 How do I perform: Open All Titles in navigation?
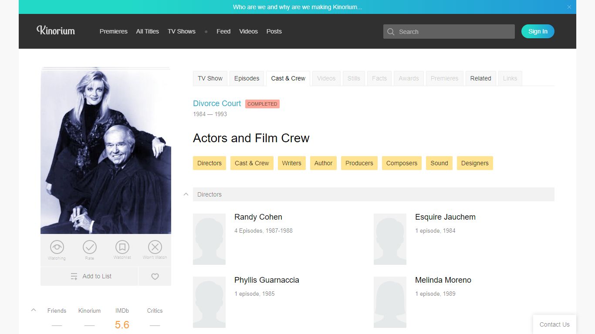[148, 31]
